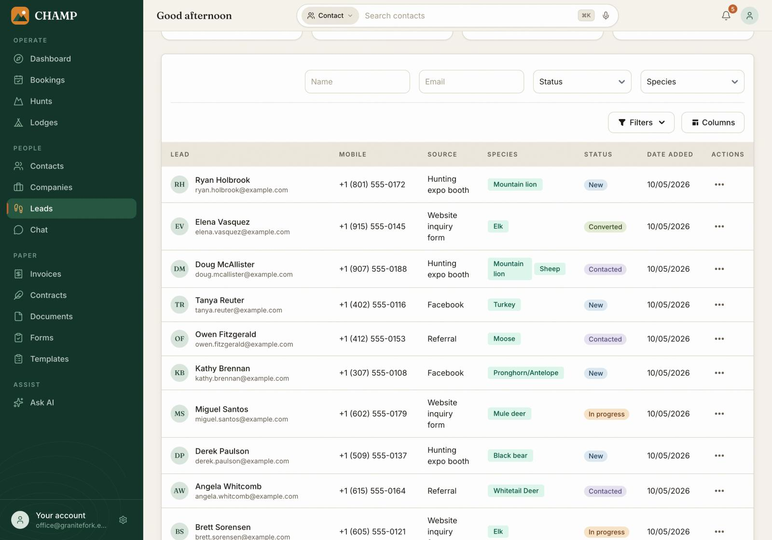Open row actions for Miguel Santos
Screen dimensions: 772x540
click(719, 413)
